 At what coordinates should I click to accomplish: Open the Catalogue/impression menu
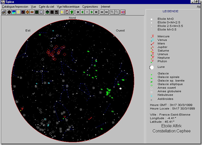tap(15, 6)
